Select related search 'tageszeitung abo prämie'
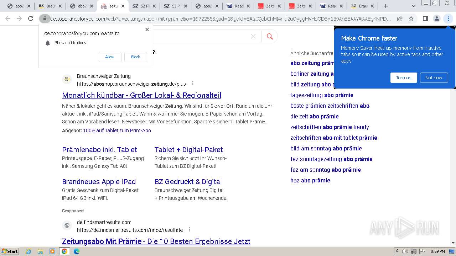456x256 pixels. click(x=322, y=95)
